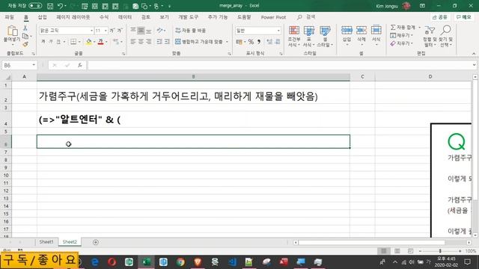Click the Share (공유) button
479x269 pixels.
click(x=440, y=17)
